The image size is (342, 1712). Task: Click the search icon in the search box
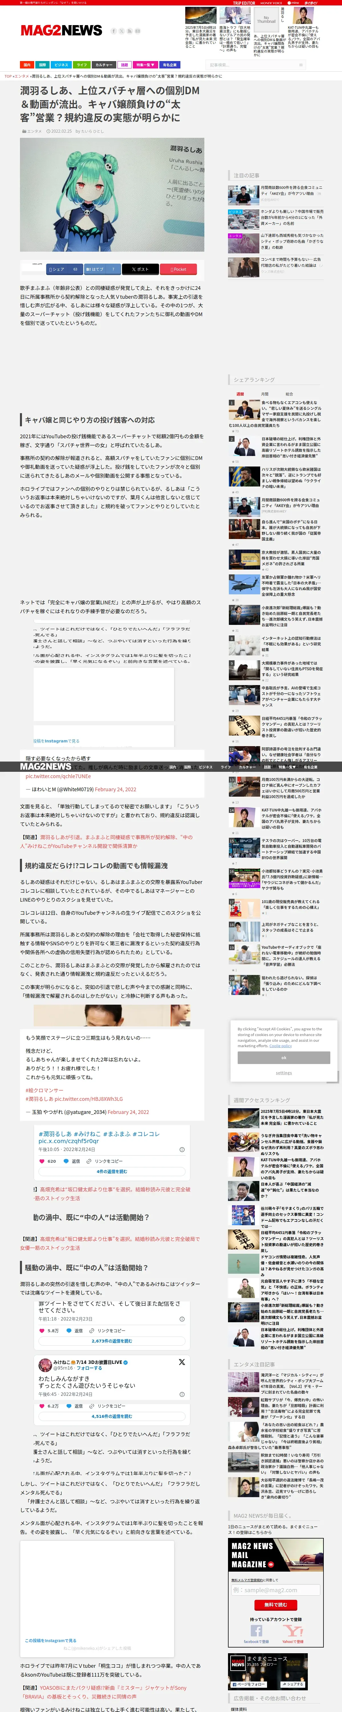[301, 65]
